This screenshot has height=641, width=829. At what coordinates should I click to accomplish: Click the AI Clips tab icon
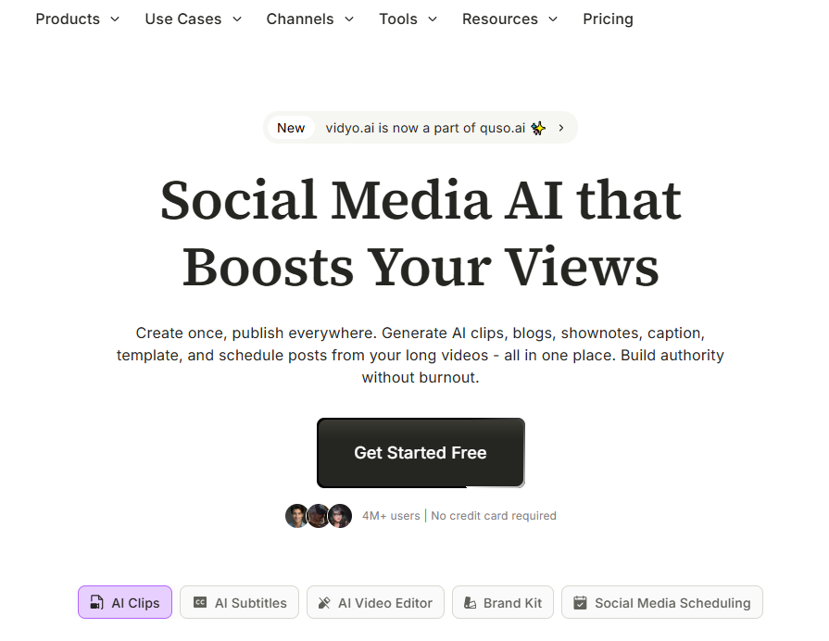[x=96, y=603]
